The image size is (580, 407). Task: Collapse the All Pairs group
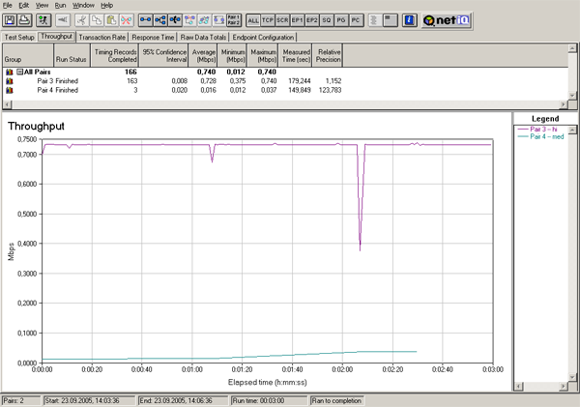(20, 72)
